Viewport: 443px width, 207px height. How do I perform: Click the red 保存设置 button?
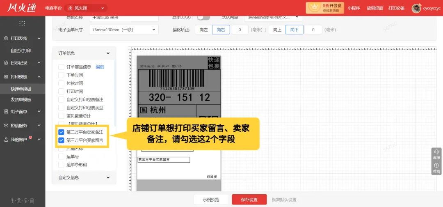(249, 200)
